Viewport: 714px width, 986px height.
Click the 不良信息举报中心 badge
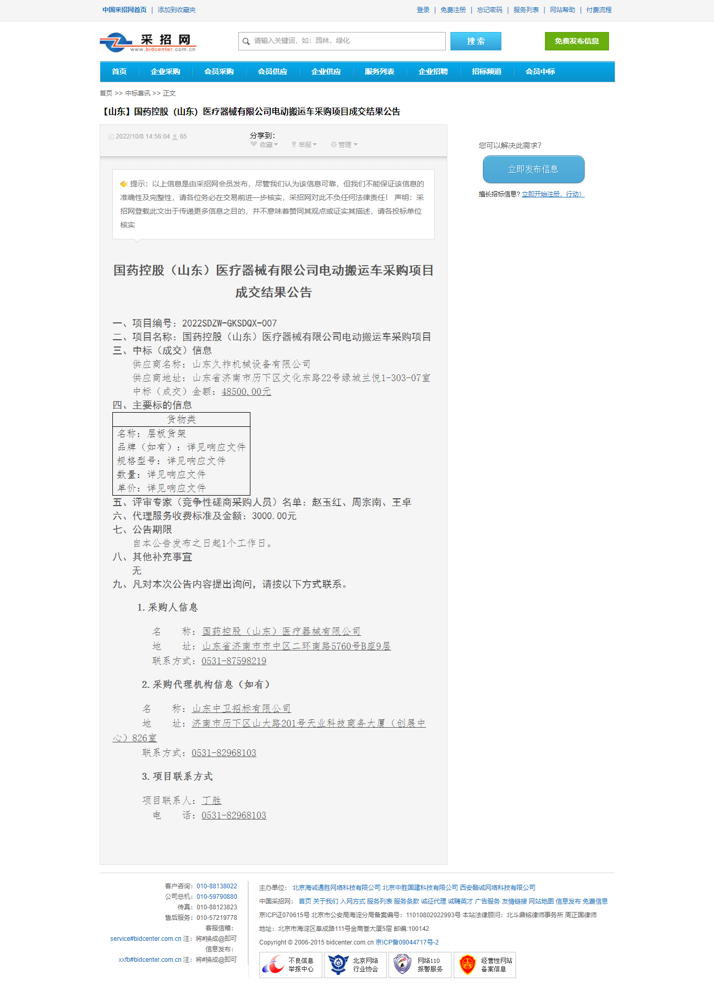click(291, 964)
